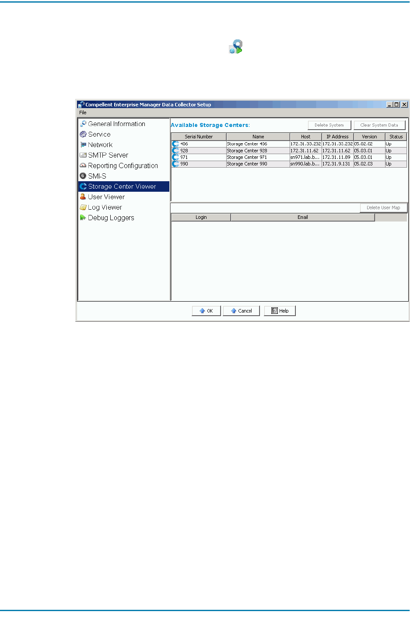Sort by Serial Number column header
410x640 pixels.
pos(199,137)
